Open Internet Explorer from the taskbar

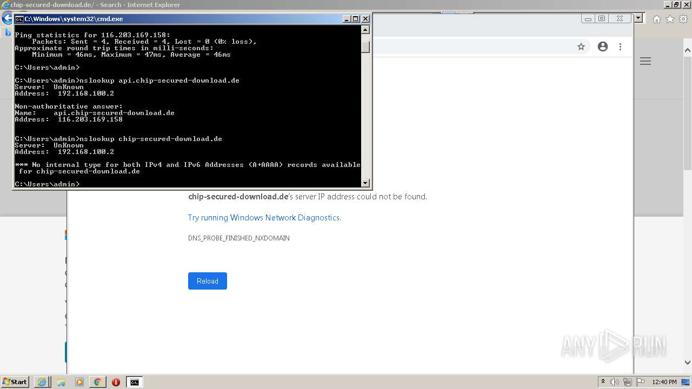[42, 382]
